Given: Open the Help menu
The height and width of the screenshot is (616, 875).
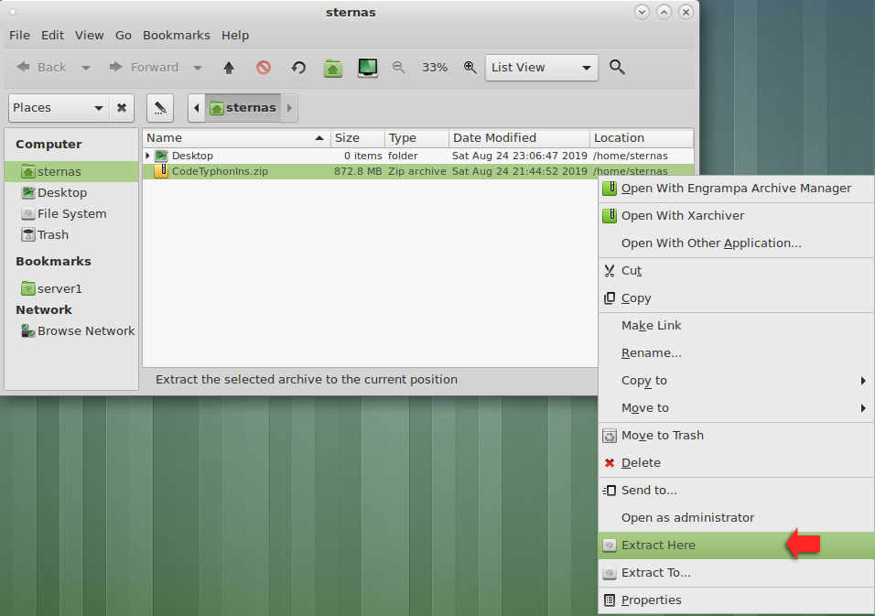Looking at the screenshot, I should (235, 35).
